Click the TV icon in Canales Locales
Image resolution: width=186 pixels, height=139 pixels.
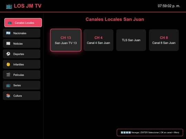point(10,23)
